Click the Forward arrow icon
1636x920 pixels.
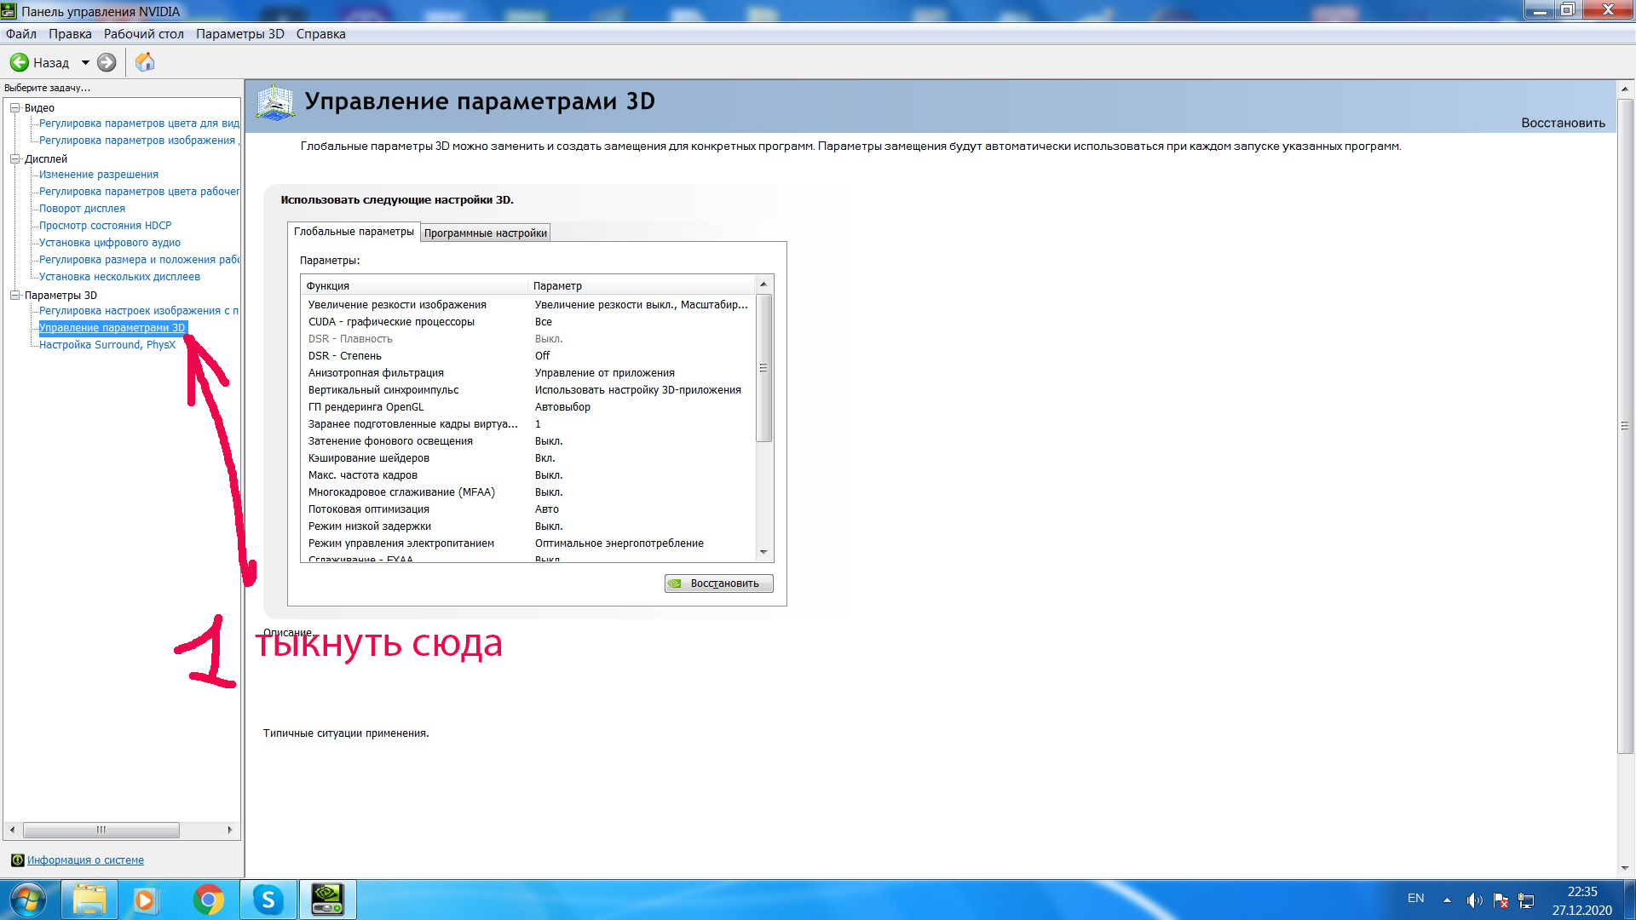107,62
